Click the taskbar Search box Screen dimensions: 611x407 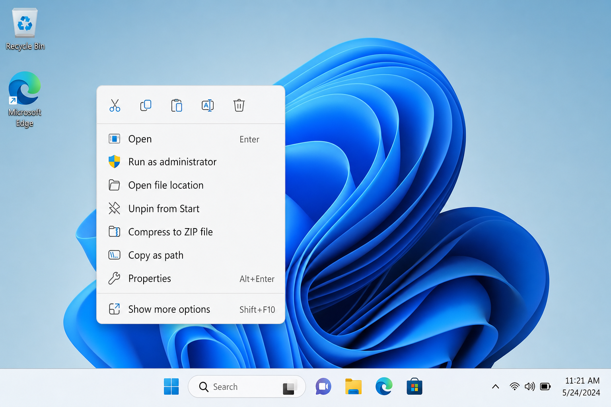pyautogui.click(x=247, y=386)
